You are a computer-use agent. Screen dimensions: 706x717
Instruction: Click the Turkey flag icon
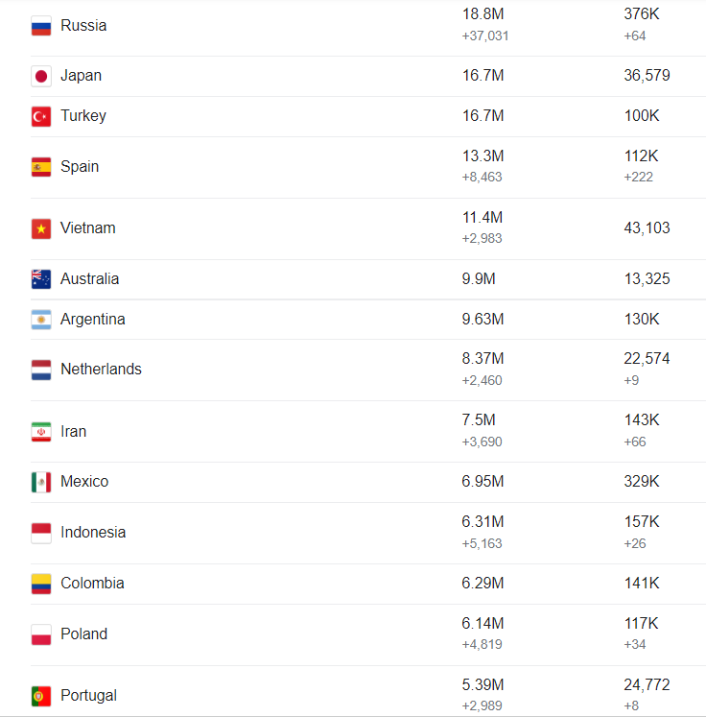(41, 116)
